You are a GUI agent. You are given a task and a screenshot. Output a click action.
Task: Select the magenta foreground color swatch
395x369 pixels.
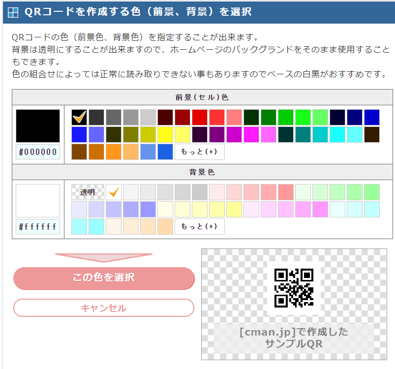click(251, 134)
